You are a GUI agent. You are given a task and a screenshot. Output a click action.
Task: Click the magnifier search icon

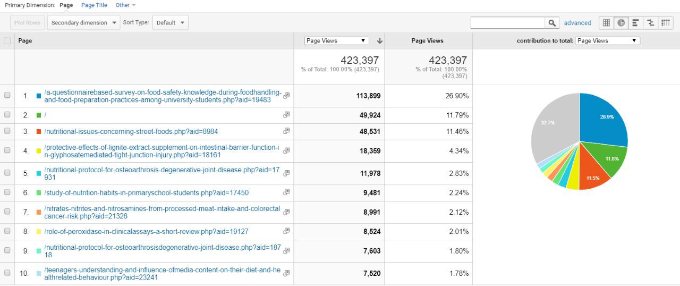tap(552, 23)
